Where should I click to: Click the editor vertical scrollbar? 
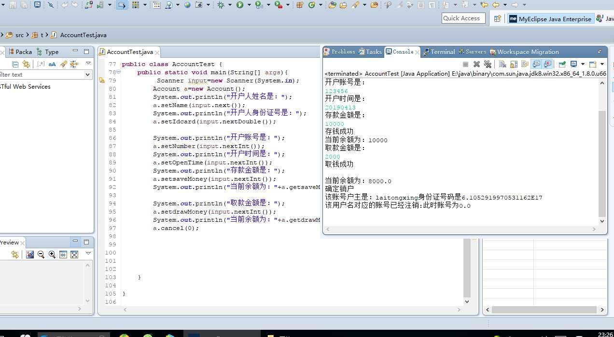tap(467, 268)
